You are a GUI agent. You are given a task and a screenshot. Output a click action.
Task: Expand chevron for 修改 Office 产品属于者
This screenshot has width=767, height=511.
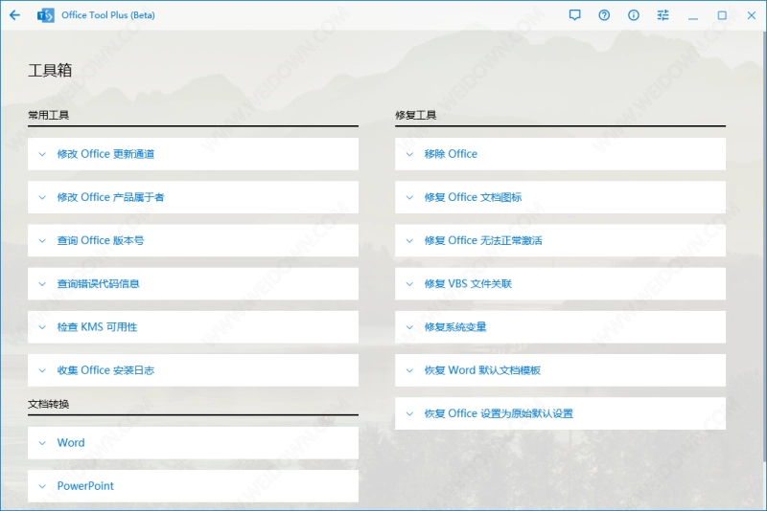pyautogui.click(x=42, y=198)
